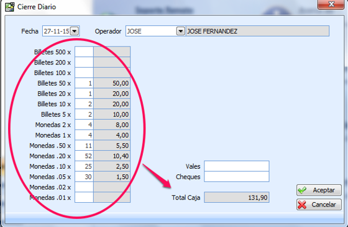The height and width of the screenshot is (227, 348).
Task: Click the 8,00 amount for Monedas 2
Action: pos(112,125)
